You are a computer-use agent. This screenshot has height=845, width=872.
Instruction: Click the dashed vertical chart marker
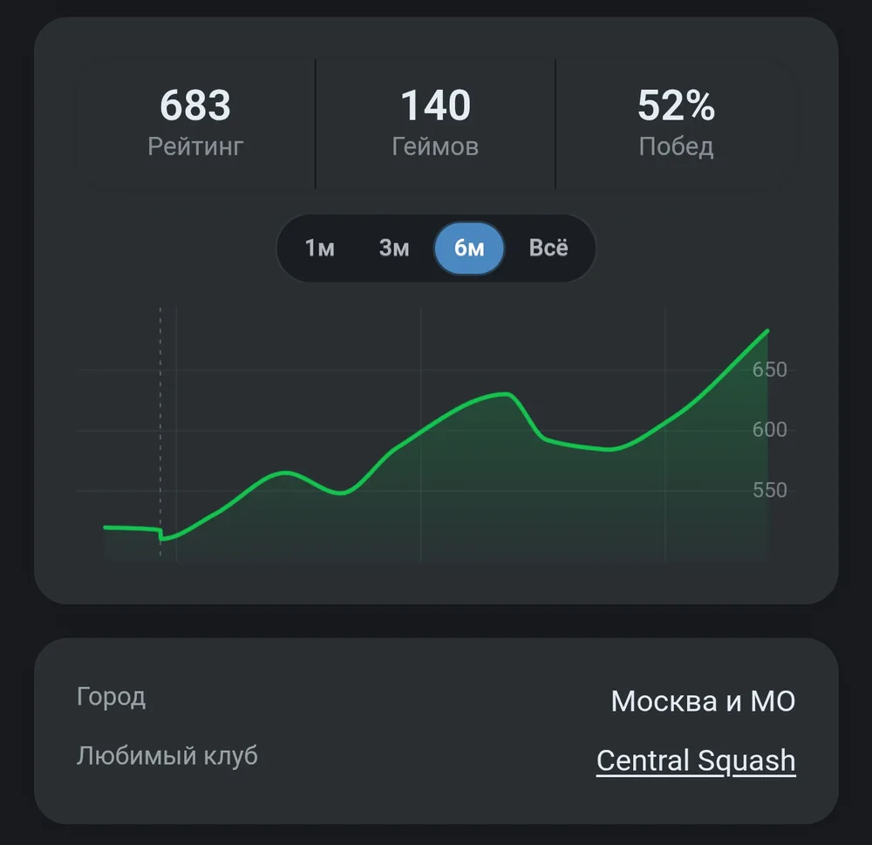[160, 431]
